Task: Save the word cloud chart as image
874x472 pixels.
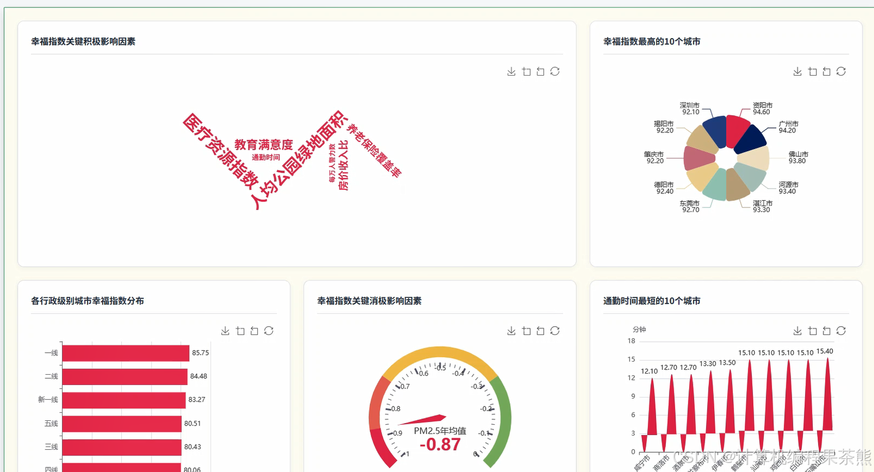Action: click(511, 71)
